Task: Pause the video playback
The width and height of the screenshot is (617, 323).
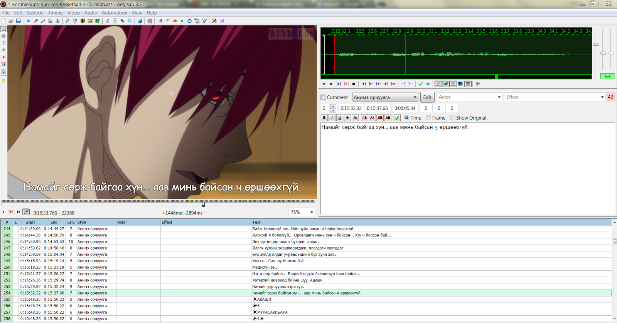Action: click(18, 212)
